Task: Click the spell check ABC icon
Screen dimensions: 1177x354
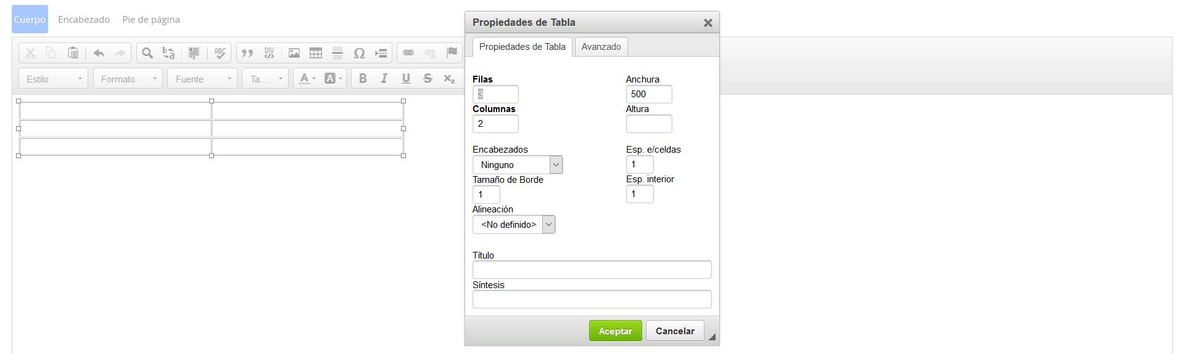Action: tap(220, 53)
